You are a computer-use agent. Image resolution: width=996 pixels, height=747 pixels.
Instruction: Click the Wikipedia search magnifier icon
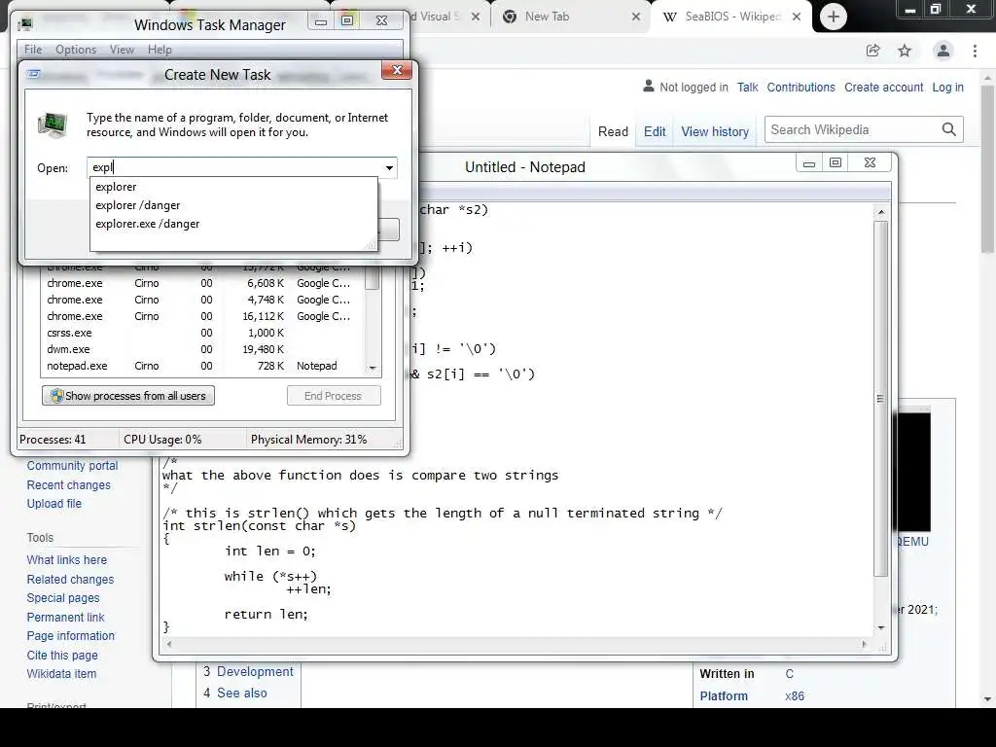pos(949,129)
